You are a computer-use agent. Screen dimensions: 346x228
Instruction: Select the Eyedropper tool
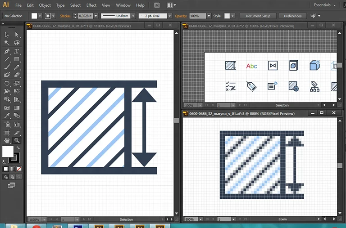(7, 116)
